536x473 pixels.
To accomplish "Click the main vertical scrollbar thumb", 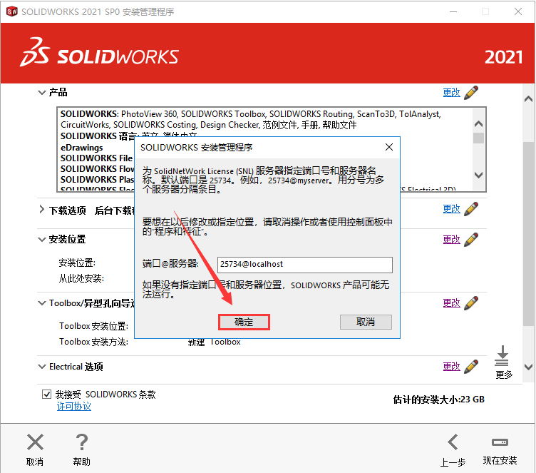I will [x=528, y=234].
